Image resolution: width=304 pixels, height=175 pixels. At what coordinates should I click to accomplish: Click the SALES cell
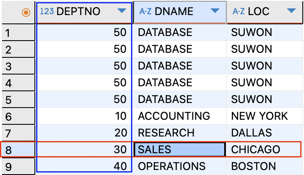(180, 149)
